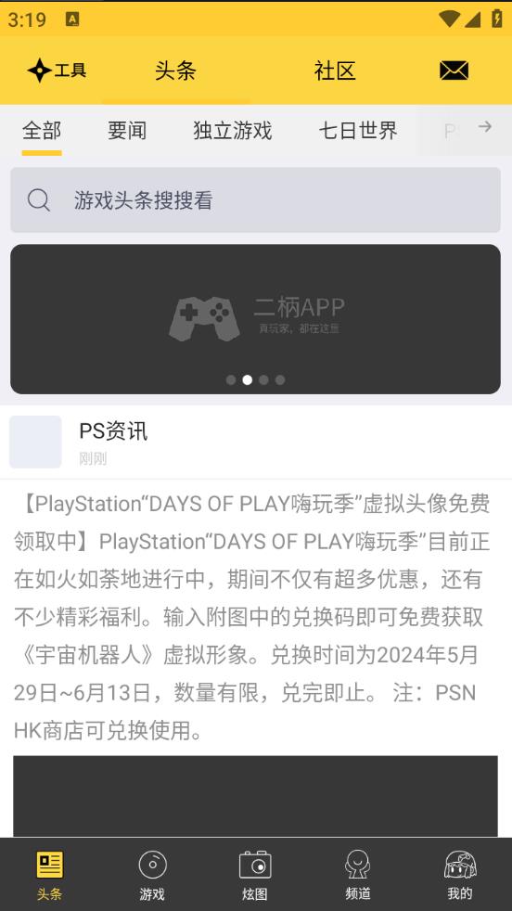Open the PS资讯 author name
The image size is (512, 911).
point(113,431)
